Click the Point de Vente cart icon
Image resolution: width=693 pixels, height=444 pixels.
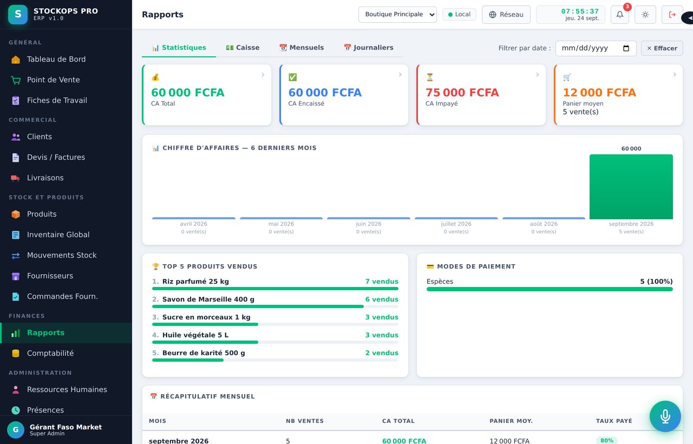pyautogui.click(x=16, y=80)
